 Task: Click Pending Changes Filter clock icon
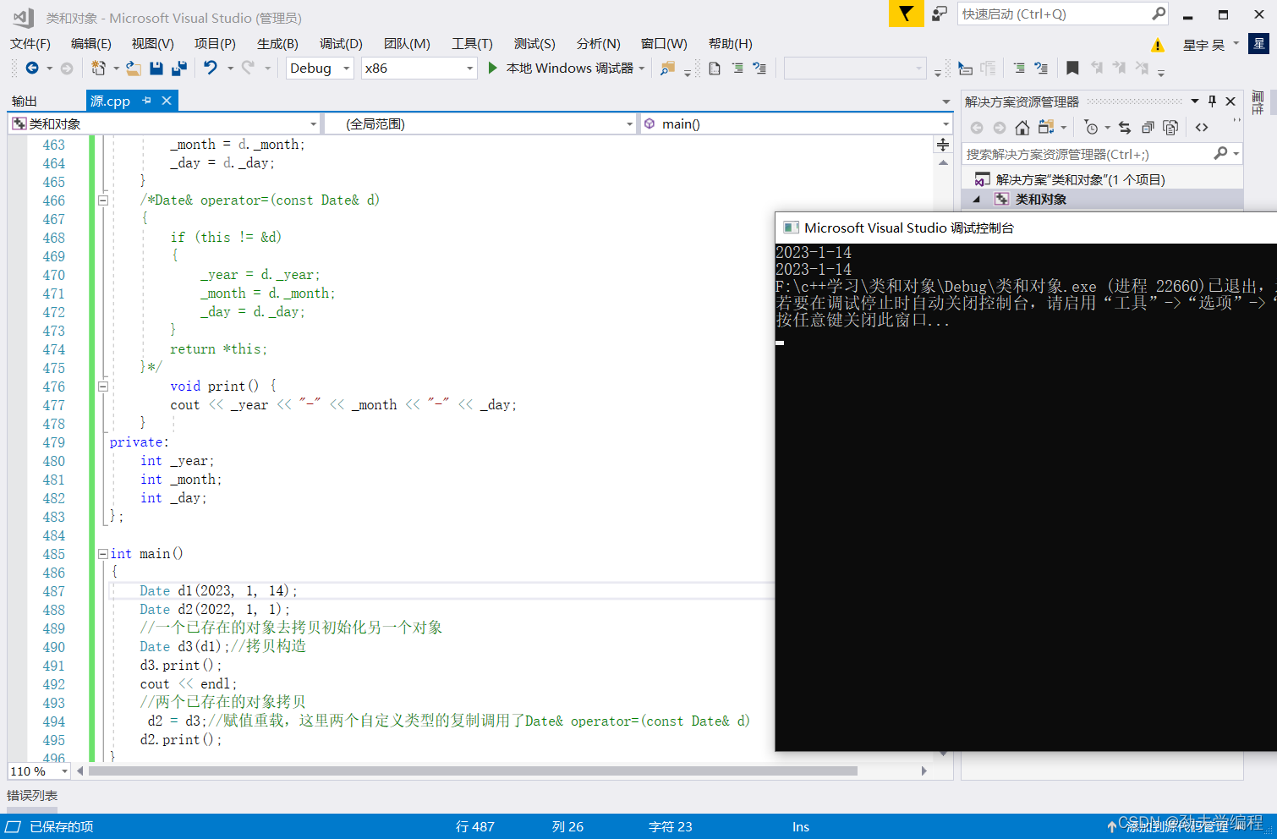click(1091, 128)
